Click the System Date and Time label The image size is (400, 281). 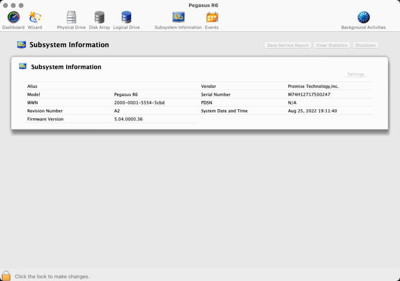point(224,111)
